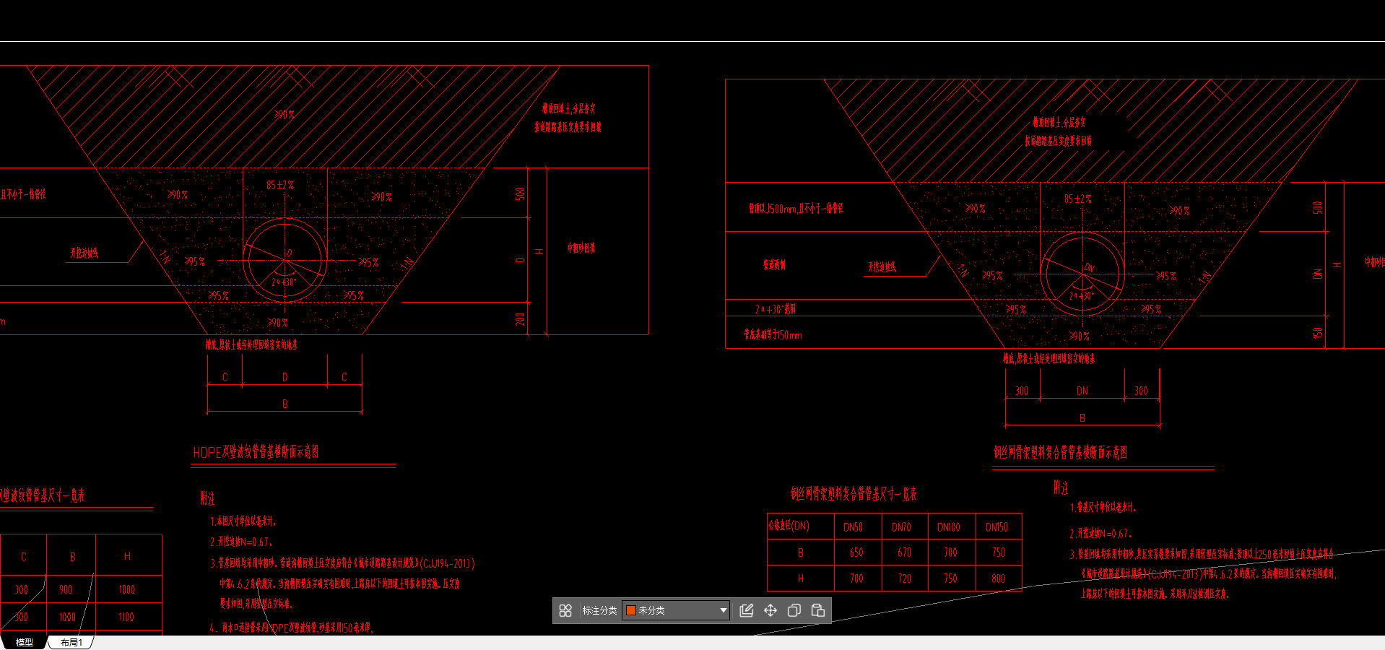
Task: Click table cell value 800
Action: coord(998,578)
